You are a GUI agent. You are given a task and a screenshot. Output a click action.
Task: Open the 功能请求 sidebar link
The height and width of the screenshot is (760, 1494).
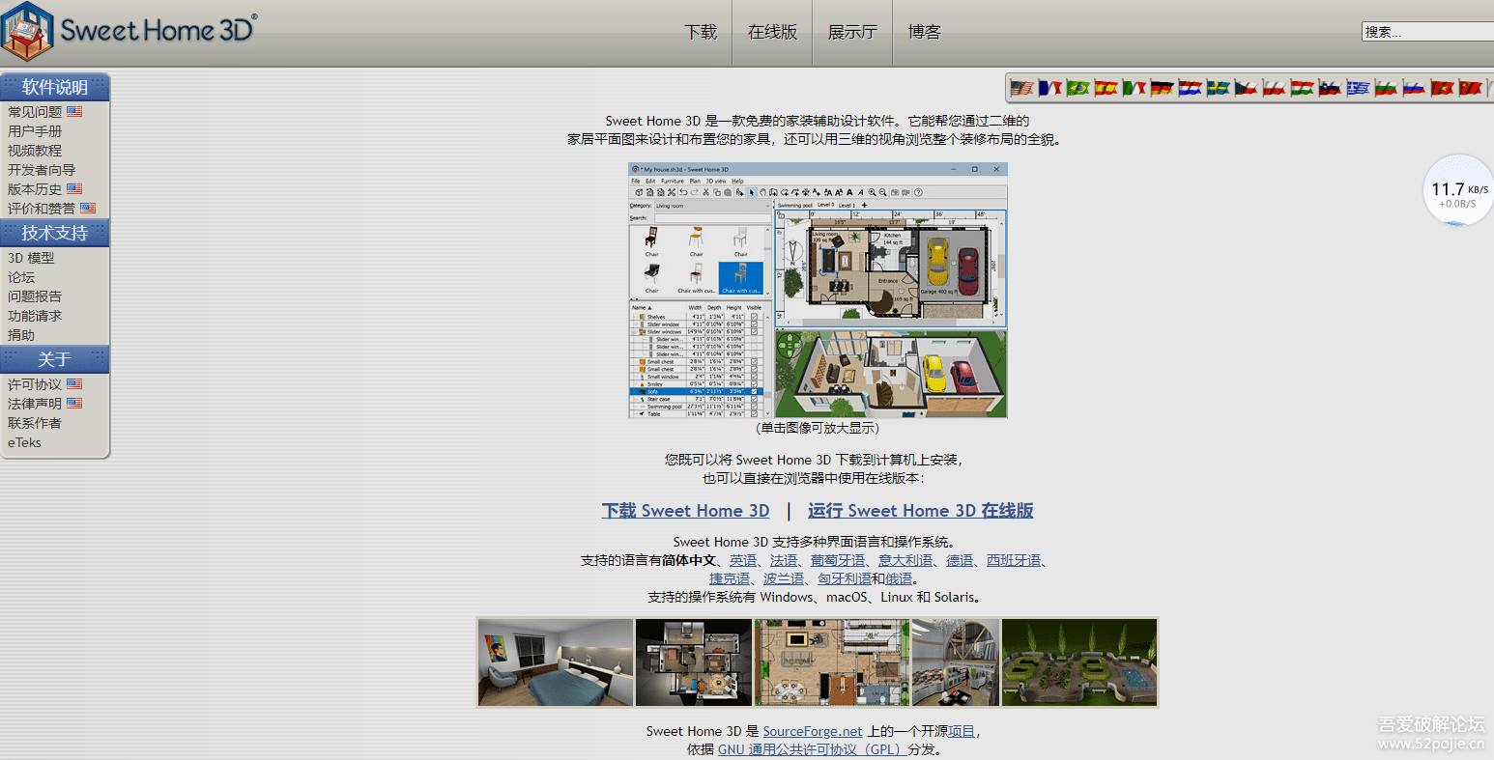(35, 316)
